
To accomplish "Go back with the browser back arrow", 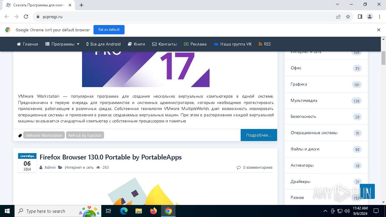I will point(7,17).
